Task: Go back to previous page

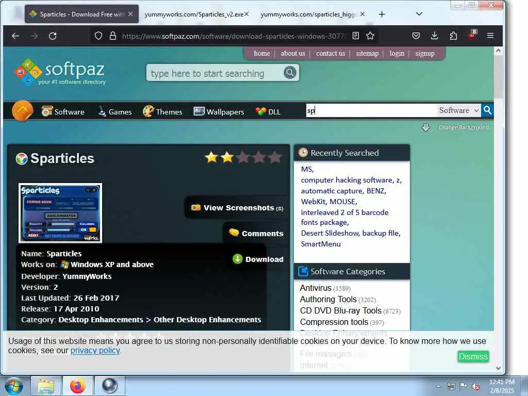Action: tap(15, 36)
